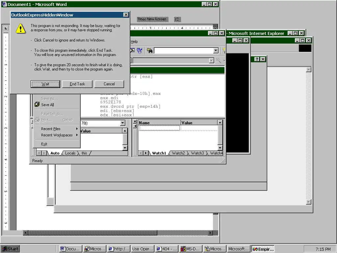
Task: Click the question mark help button on dialog
Action: coord(257,59)
